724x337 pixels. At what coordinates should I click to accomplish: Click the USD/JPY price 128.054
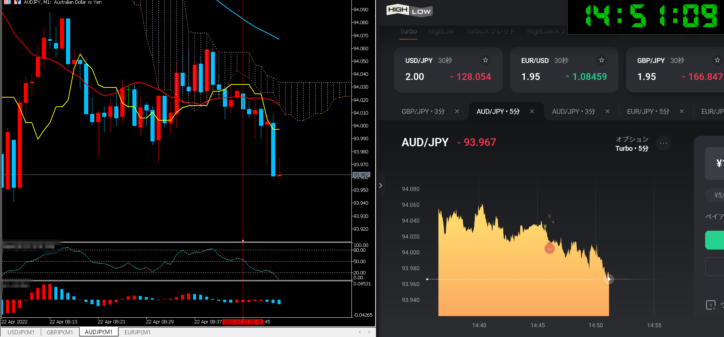point(474,77)
